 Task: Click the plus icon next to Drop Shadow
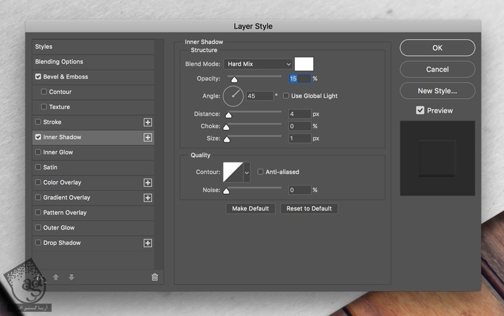point(148,243)
